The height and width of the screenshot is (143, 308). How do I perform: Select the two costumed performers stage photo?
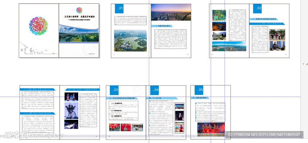pyautogui.click(x=71, y=97)
